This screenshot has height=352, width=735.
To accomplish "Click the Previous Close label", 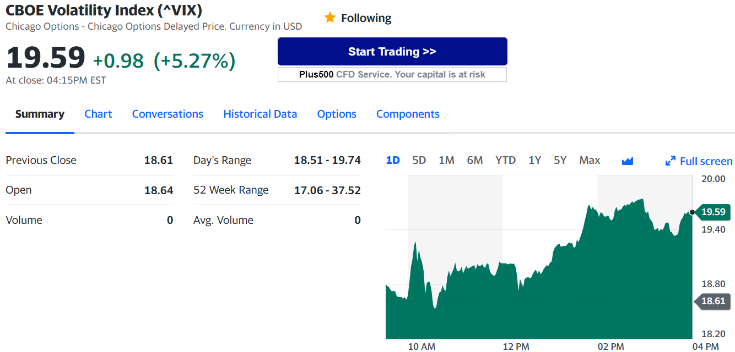I will tap(41, 160).
